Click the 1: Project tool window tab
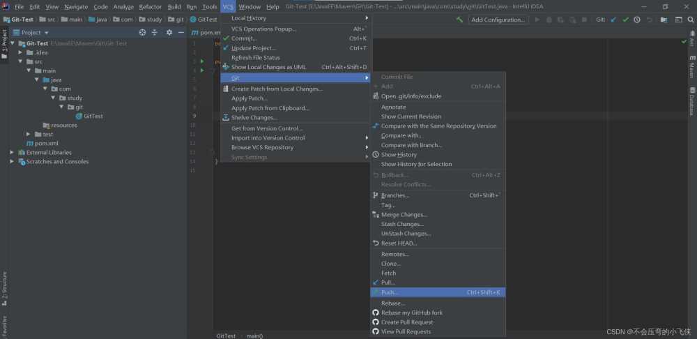The height and width of the screenshot is (339, 697). pos(4,44)
